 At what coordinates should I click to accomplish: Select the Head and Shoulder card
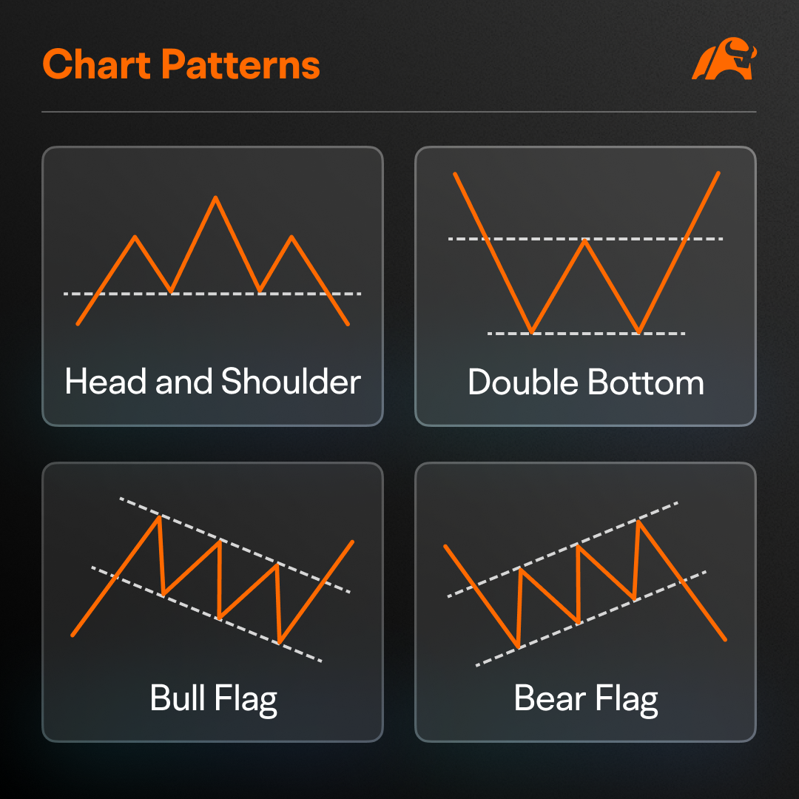pos(212,286)
